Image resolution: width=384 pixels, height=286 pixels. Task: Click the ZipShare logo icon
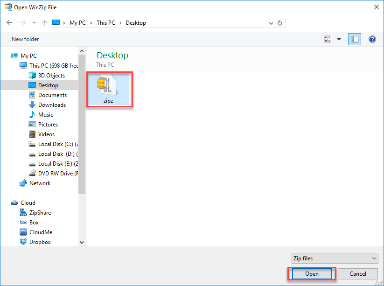click(23, 212)
